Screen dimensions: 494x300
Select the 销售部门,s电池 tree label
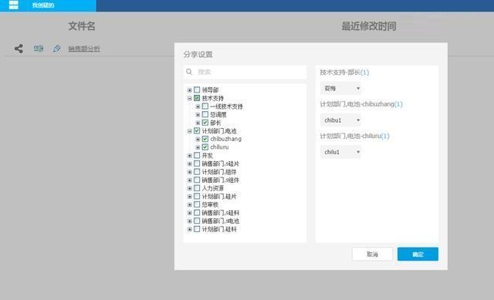[221, 221]
